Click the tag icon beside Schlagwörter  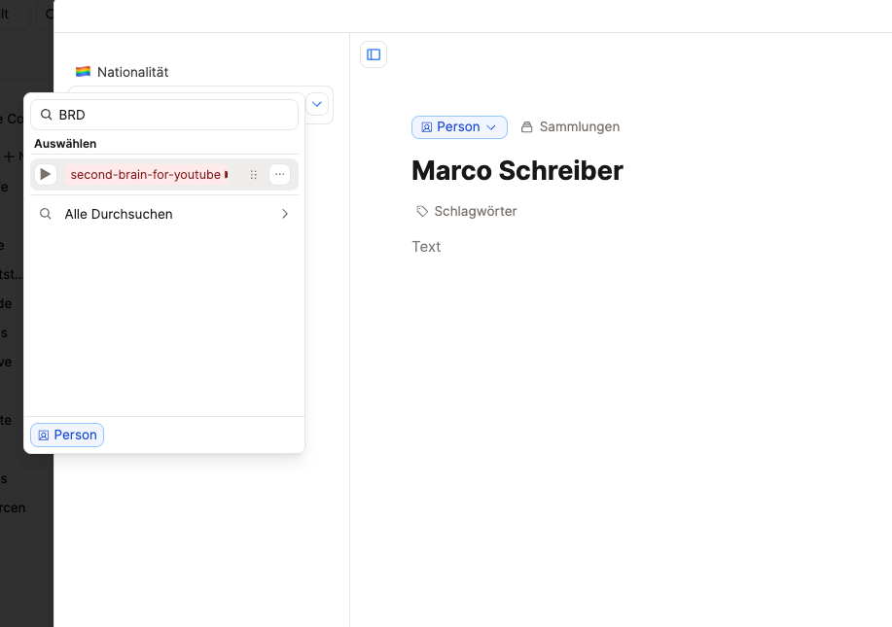[422, 211]
